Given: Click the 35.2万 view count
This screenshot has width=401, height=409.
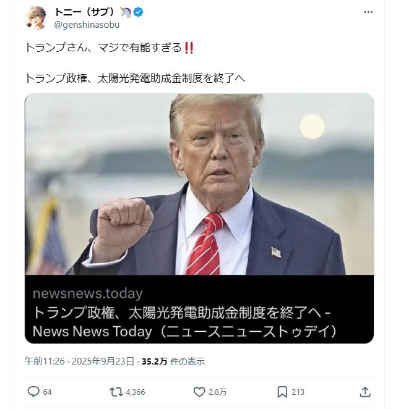Looking at the screenshot, I should point(154,361).
